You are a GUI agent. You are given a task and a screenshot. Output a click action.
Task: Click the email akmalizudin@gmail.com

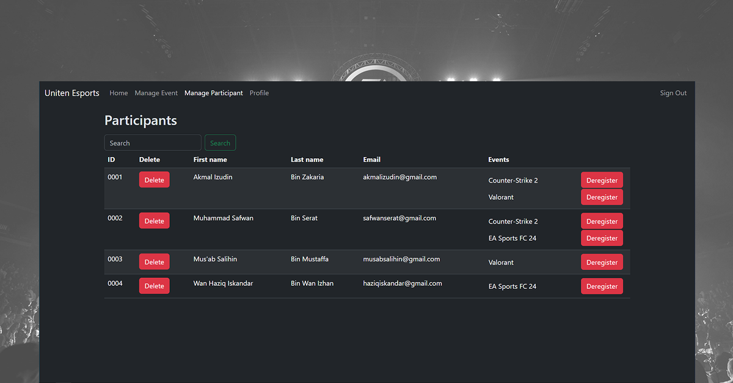(399, 177)
